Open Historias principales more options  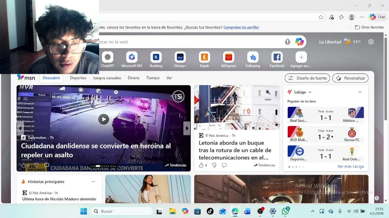click(93, 182)
